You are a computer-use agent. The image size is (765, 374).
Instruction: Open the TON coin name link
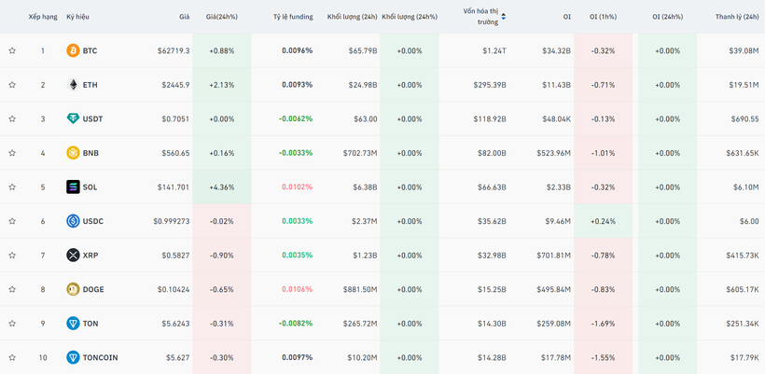coord(90,324)
